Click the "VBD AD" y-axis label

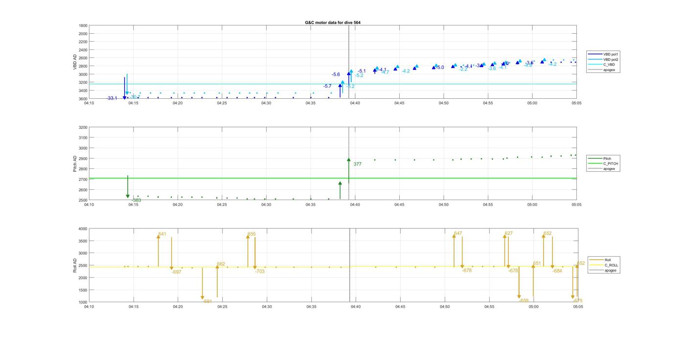pos(75,62)
